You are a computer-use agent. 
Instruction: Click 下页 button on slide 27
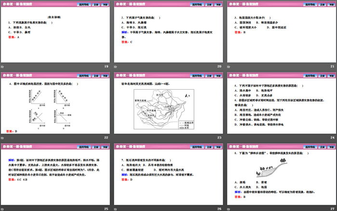(331, 147)
